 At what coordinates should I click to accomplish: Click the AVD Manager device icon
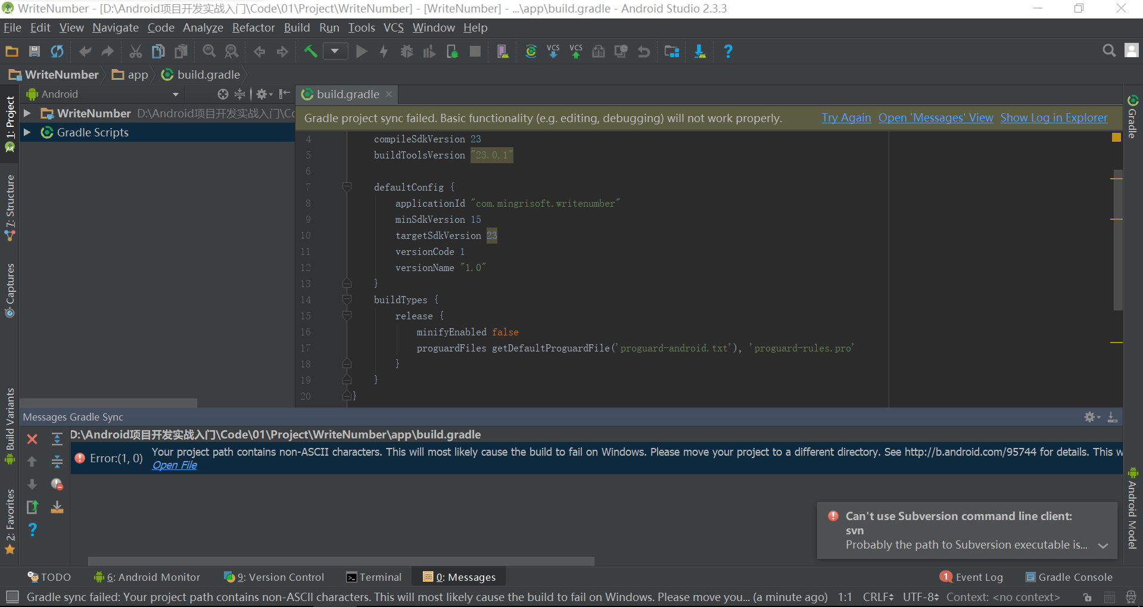[x=503, y=52]
